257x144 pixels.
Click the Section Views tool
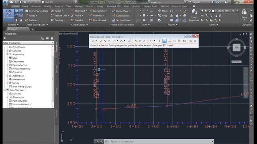122,20
